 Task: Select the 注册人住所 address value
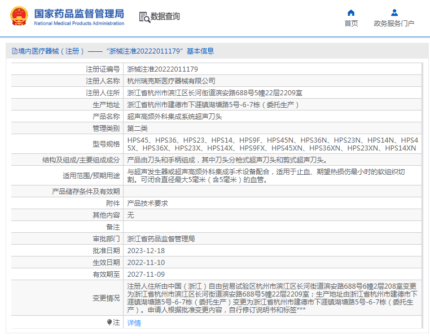215,93
